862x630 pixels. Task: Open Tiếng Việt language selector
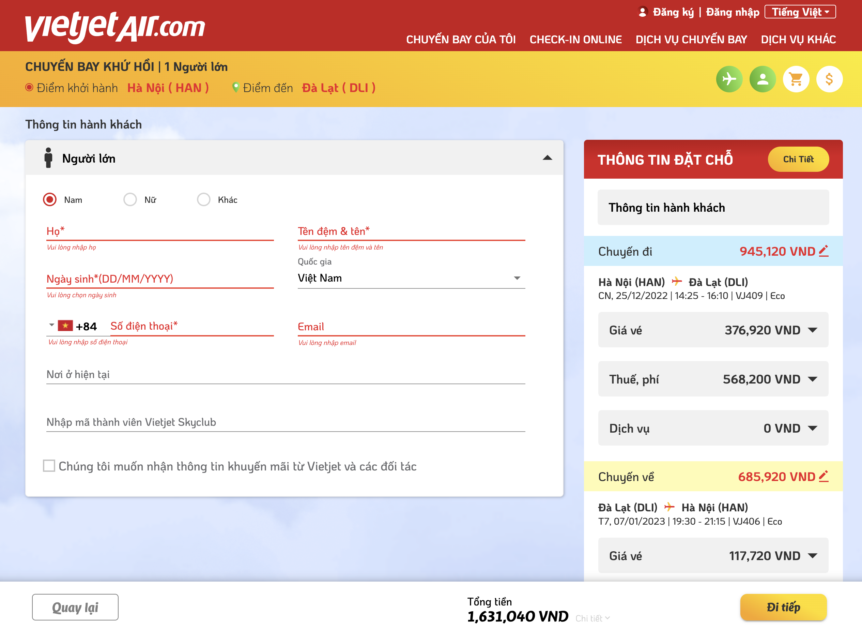click(x=800, y=12)
